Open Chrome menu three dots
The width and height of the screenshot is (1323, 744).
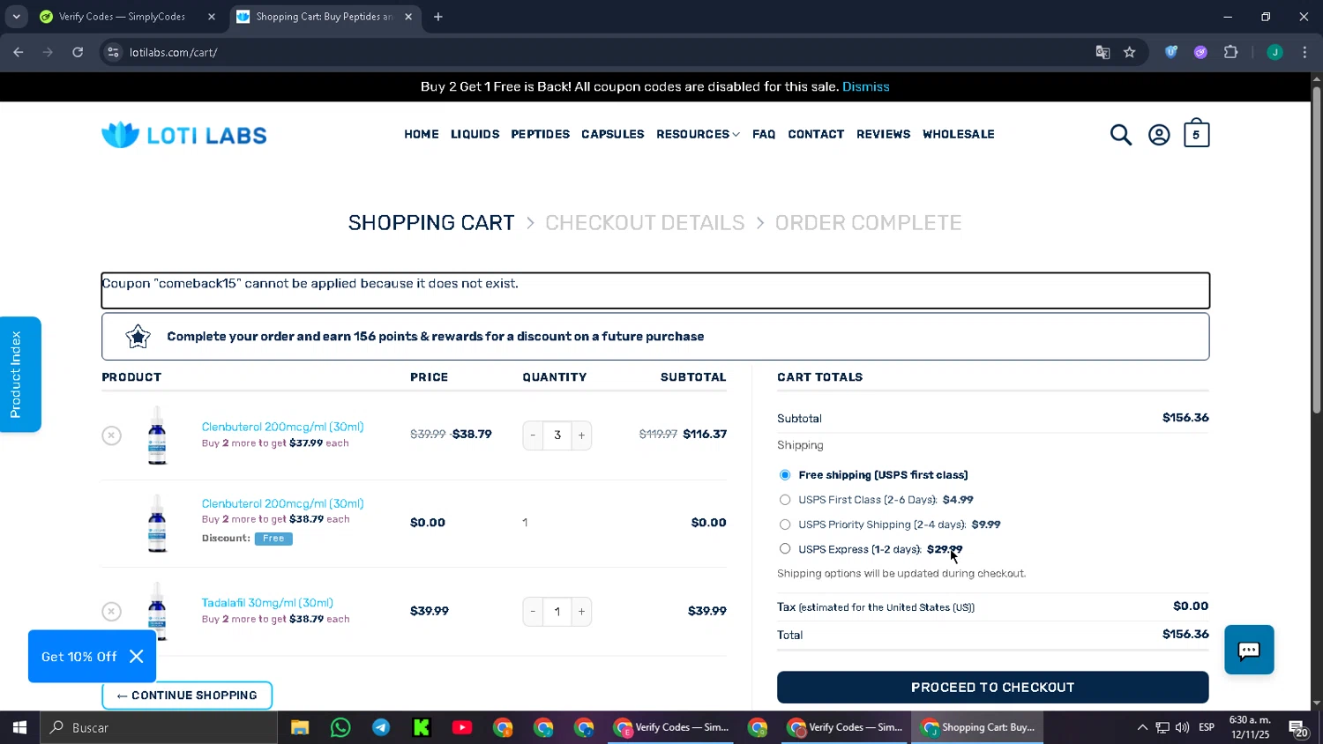(x=1304, y=53)
